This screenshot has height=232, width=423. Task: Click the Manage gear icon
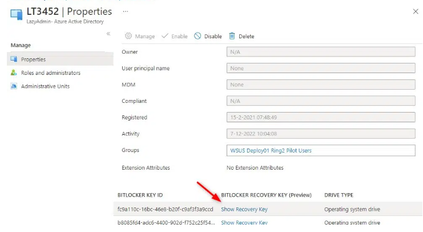point(128,36)
